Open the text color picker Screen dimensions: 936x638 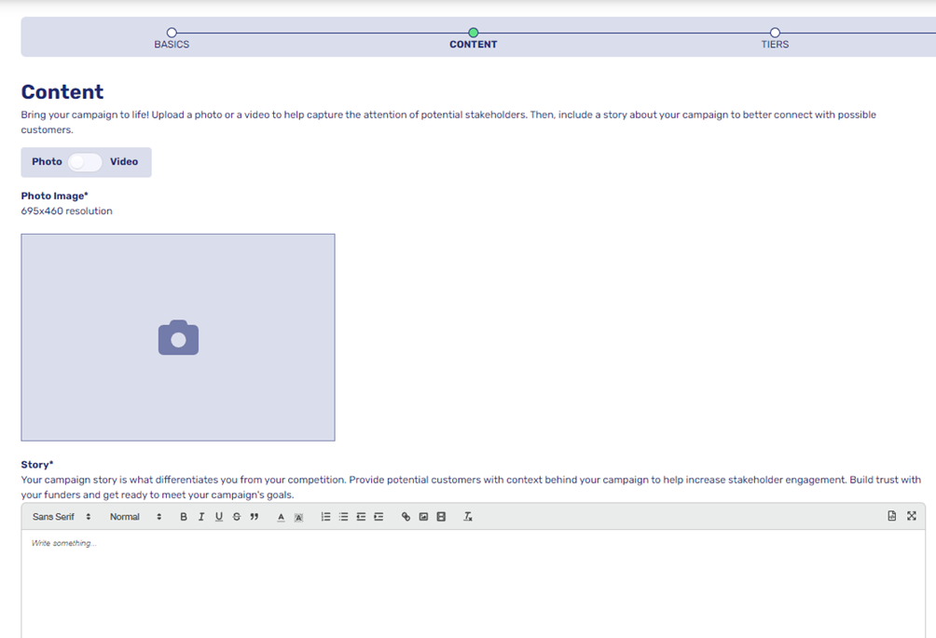(281, 517)
